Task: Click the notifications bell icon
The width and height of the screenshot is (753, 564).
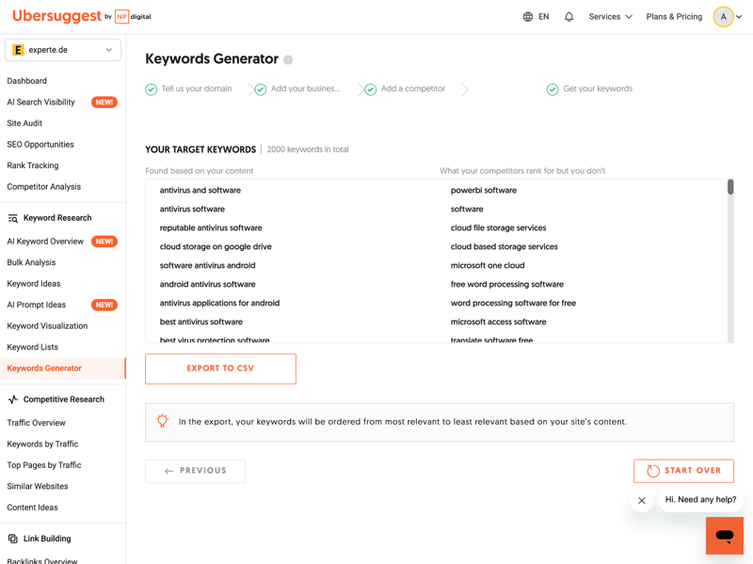Action: (x=569, y=17)
